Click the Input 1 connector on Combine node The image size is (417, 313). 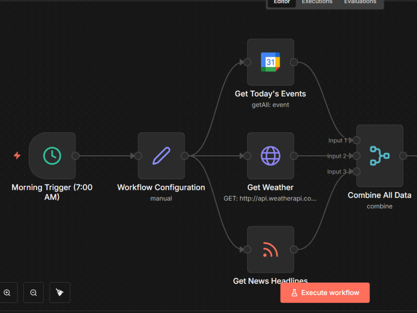[357, 140]
